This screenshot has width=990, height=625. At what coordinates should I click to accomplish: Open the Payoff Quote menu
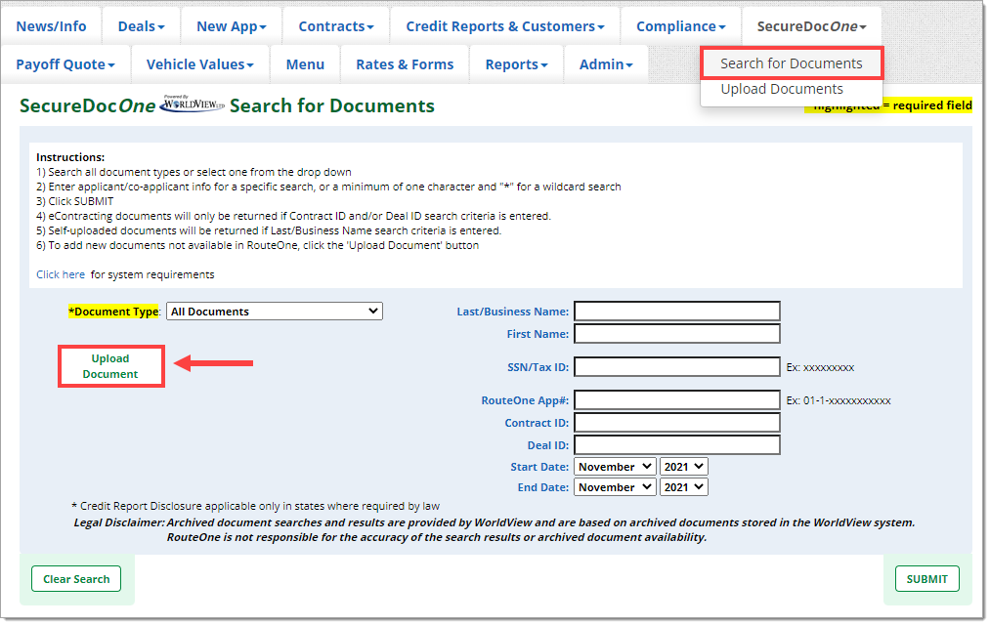point(65,64)
